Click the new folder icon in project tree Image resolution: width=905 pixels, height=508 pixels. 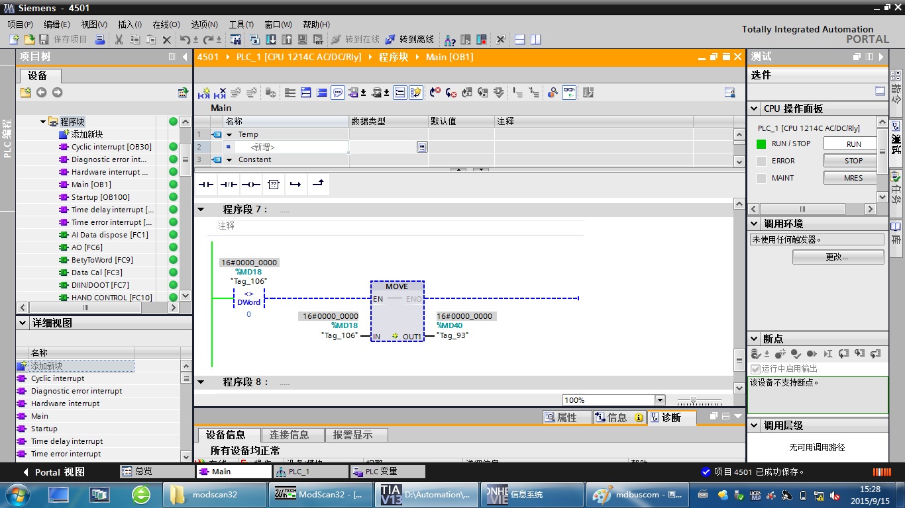point(26,93)
